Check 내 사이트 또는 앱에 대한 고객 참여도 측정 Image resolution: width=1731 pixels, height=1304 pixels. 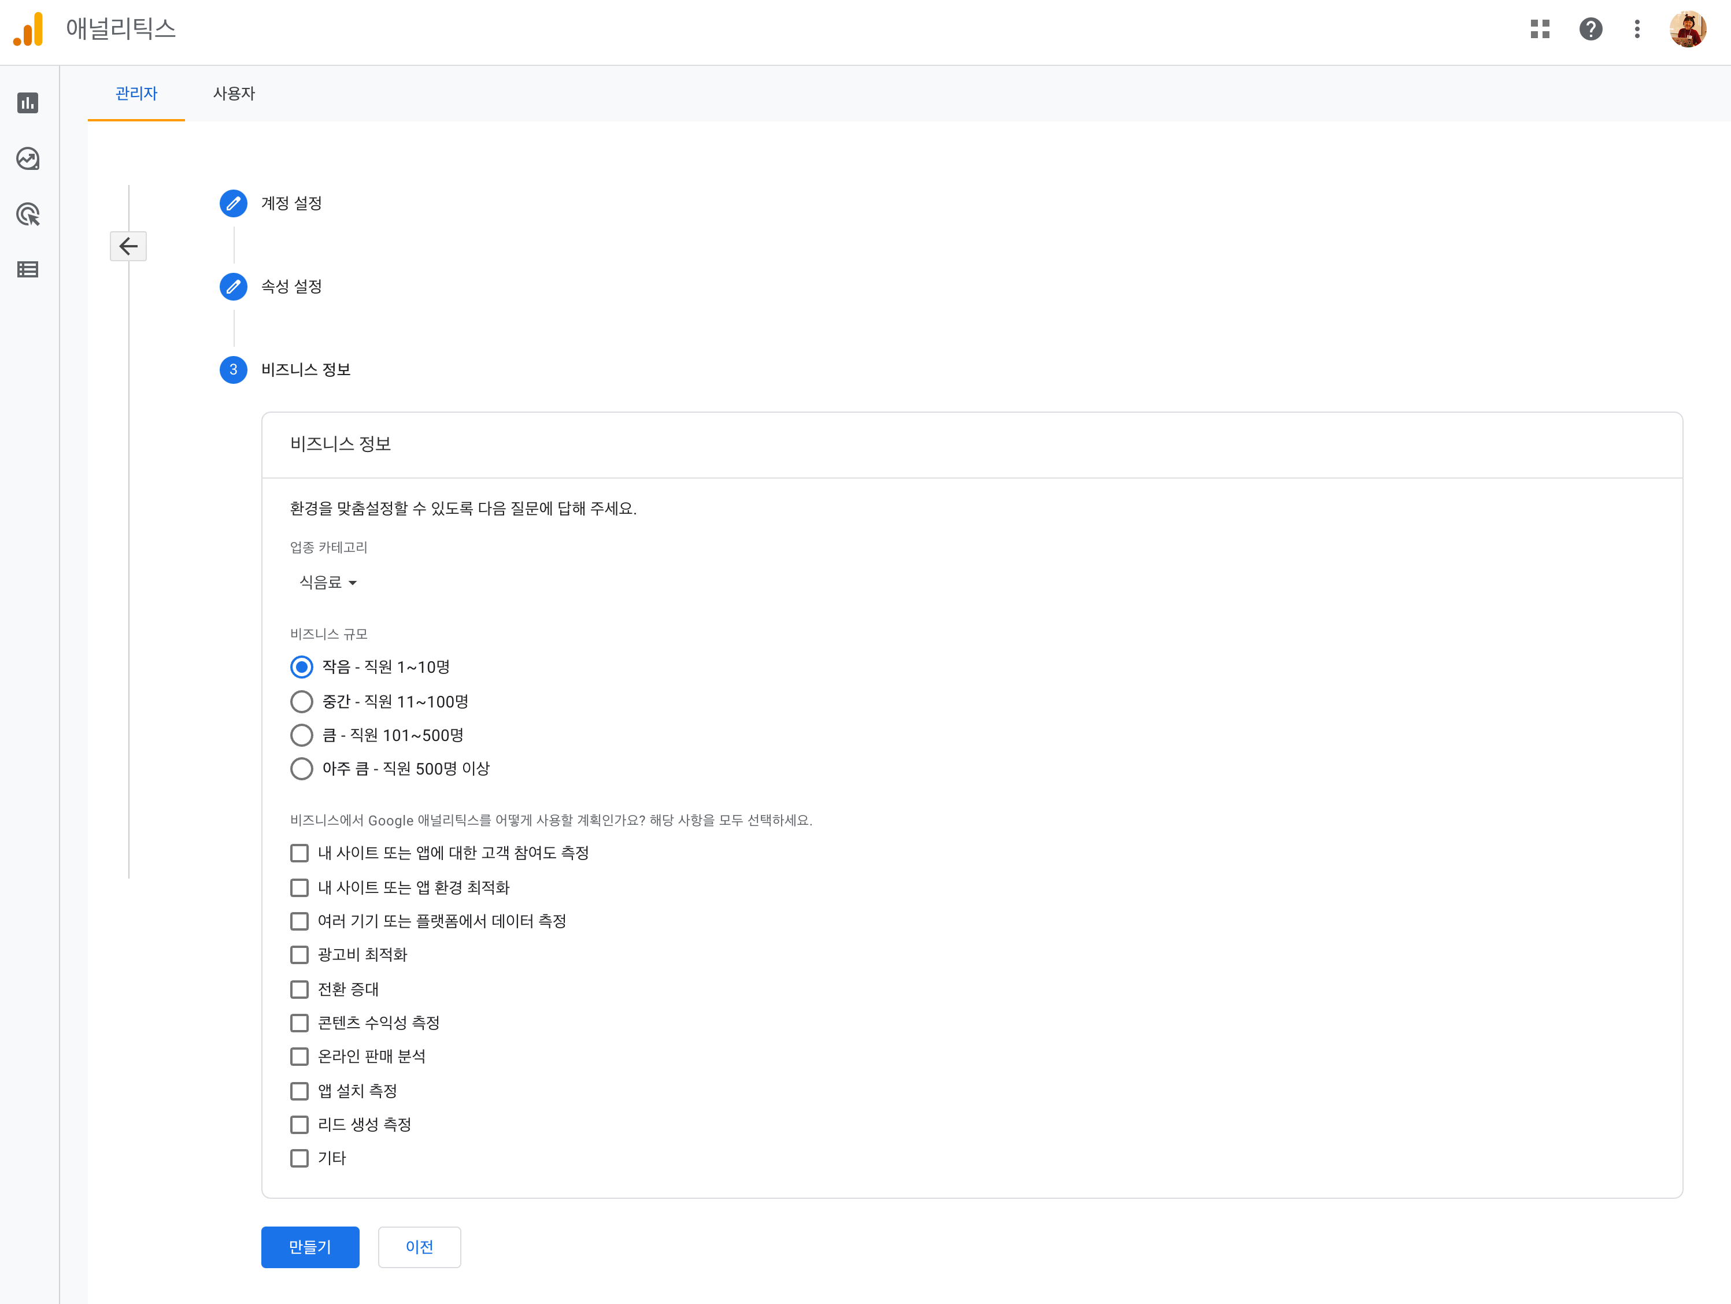click(x=299, y=853)
